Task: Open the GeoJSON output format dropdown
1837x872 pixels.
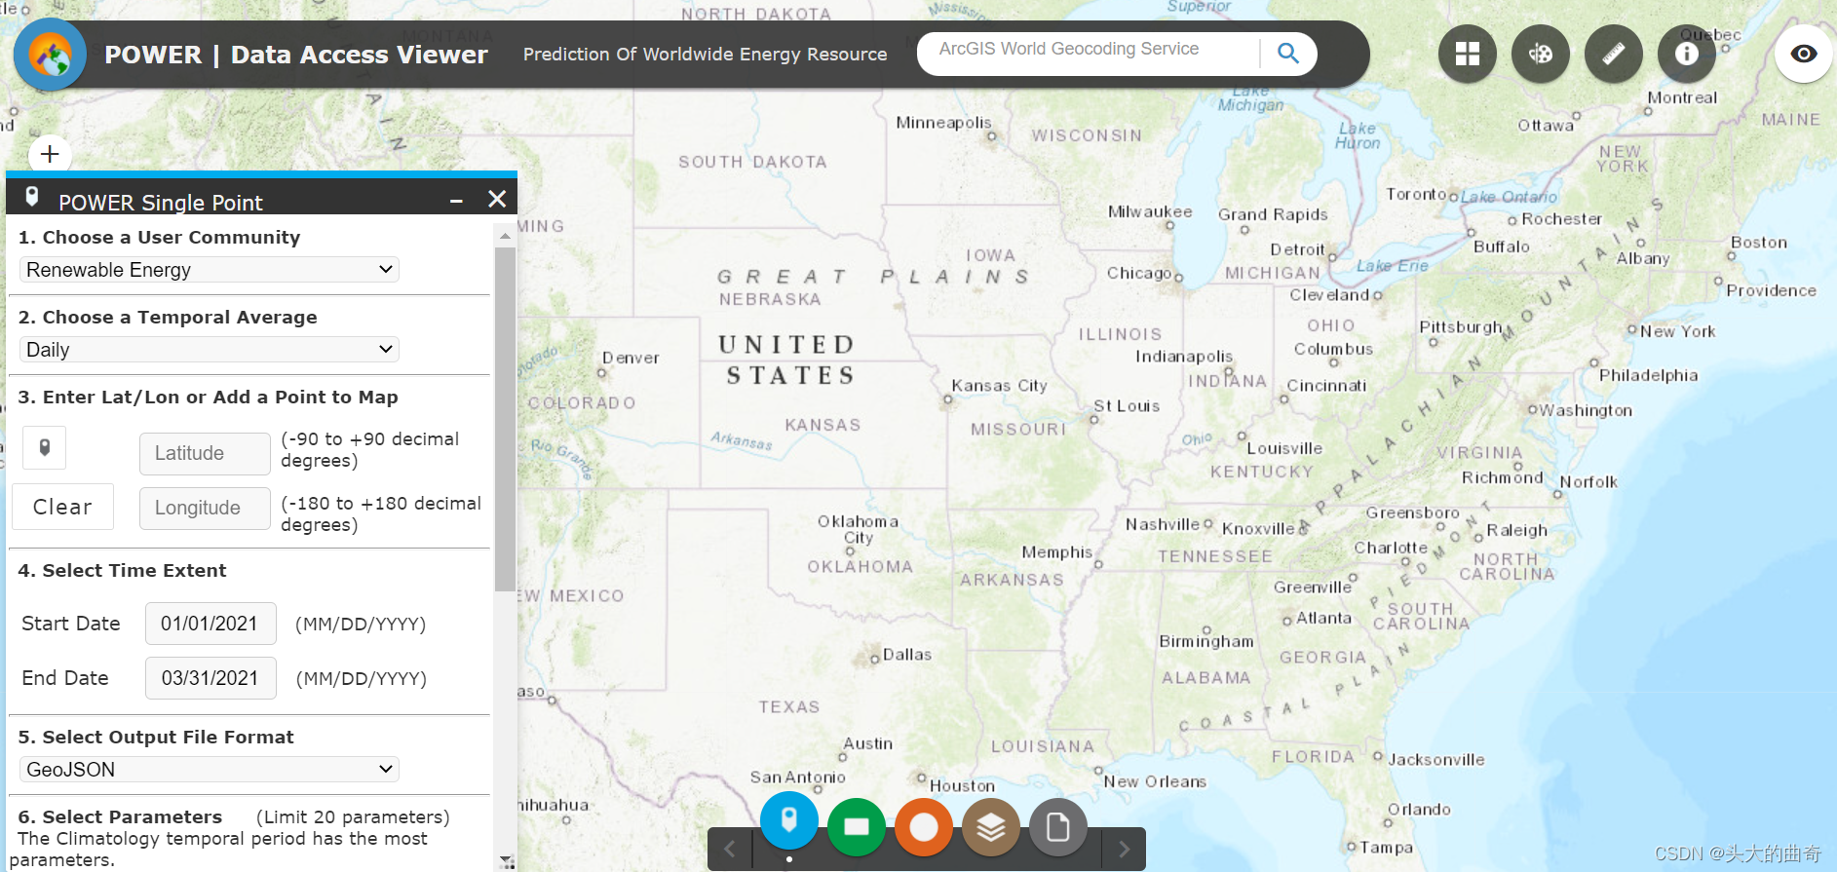Action: click(210, 770)
